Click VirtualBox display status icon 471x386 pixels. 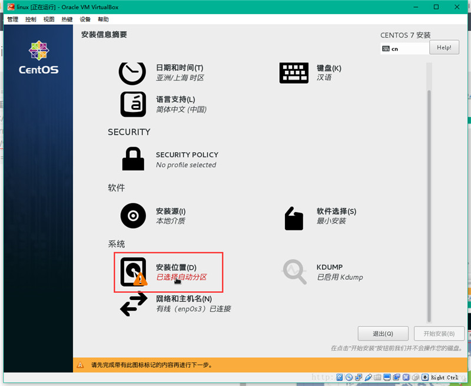click(387, 377)
